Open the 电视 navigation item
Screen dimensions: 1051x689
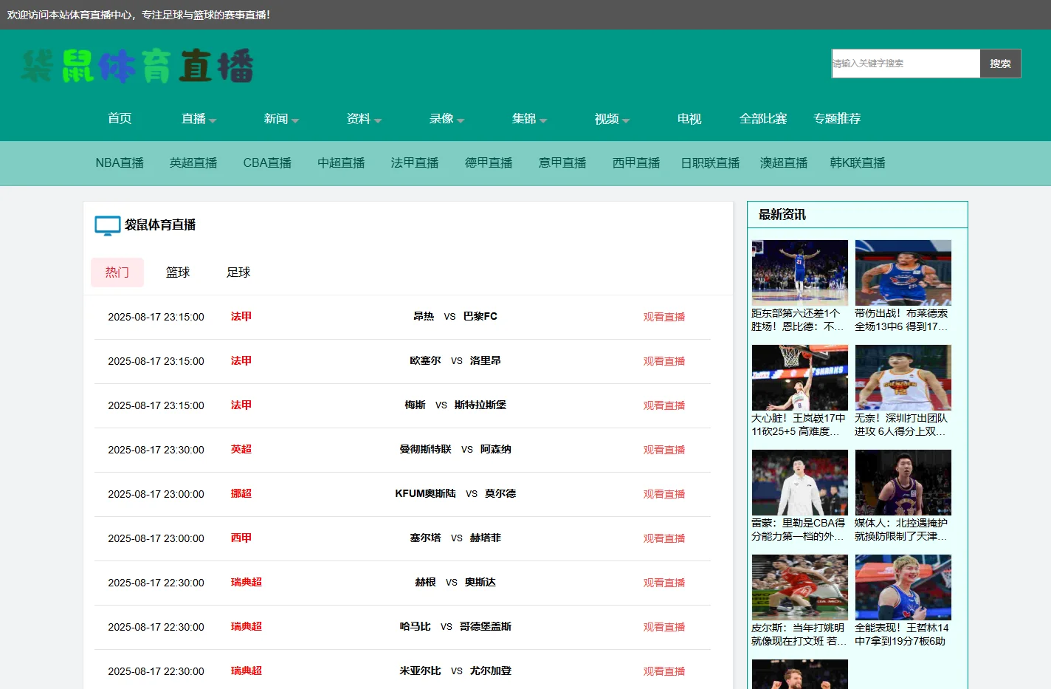689,119
